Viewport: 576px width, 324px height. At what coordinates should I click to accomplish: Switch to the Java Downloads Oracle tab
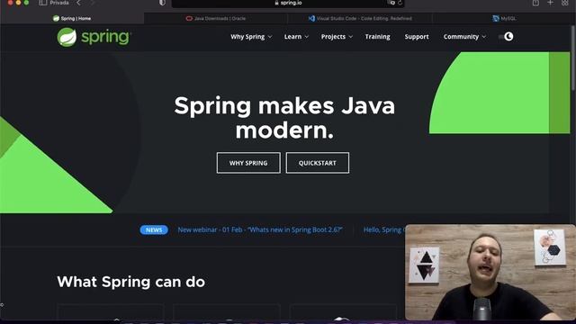(x=216, y=18)
